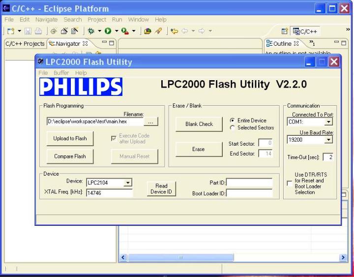
Task: Click the Filename field with main.hex path
Action: (95, 122)
